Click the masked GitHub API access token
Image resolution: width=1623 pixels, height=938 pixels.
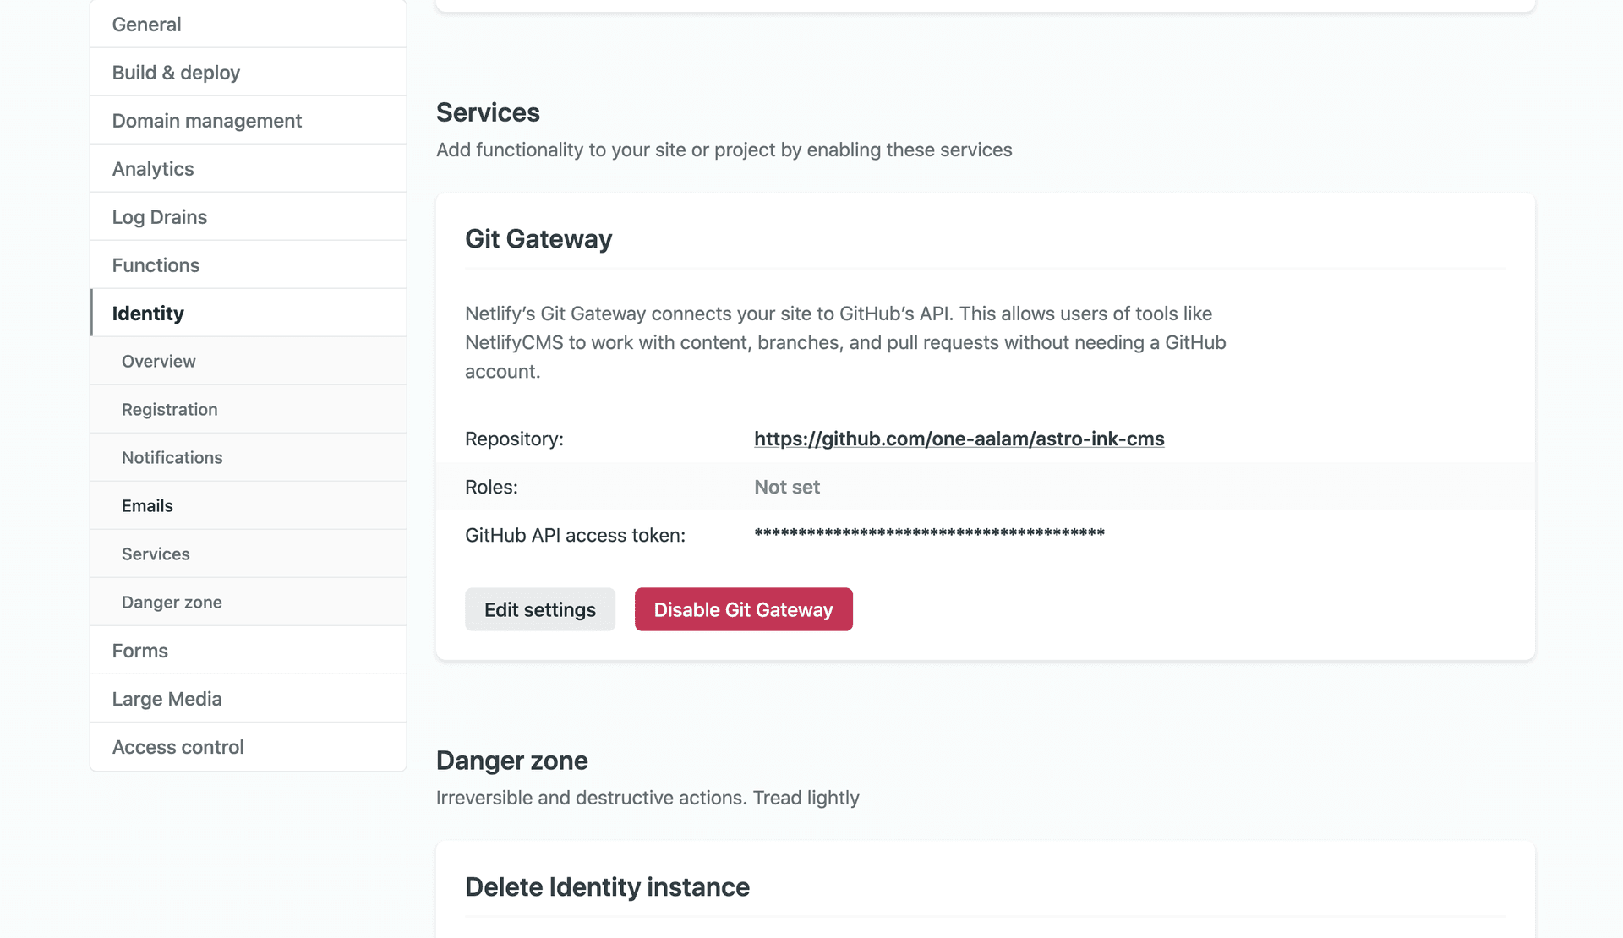click(929, 533)
